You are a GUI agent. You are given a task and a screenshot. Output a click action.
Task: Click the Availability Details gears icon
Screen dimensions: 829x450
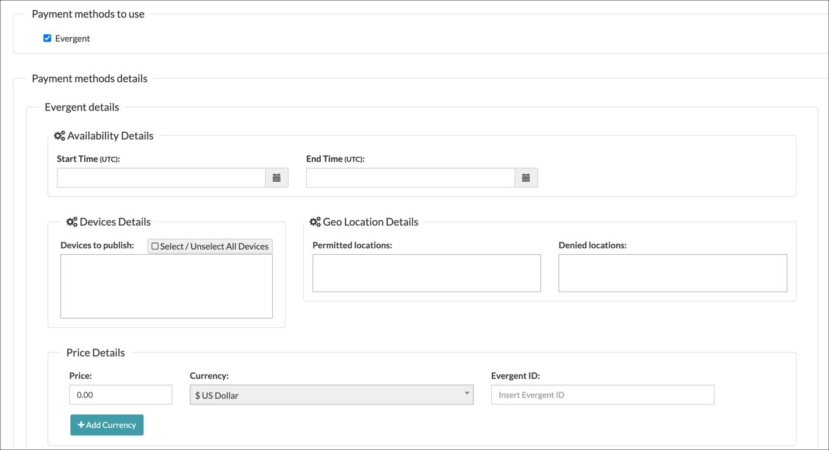60,136
